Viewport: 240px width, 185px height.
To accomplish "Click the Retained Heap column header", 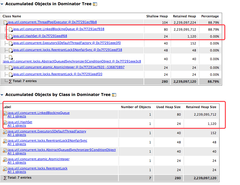I will click(184, 16).
